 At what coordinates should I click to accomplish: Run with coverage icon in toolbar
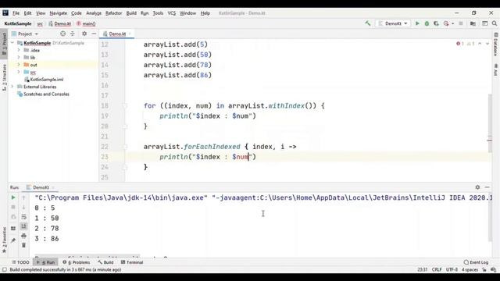click(x=436, y=23)
